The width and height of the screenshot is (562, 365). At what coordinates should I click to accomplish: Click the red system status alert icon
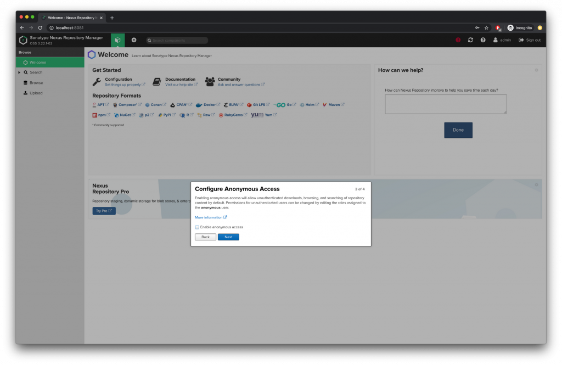point(458,40)
